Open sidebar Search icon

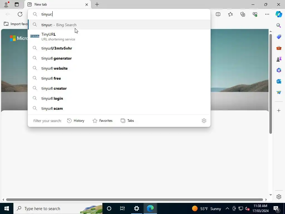pos(279,25)
